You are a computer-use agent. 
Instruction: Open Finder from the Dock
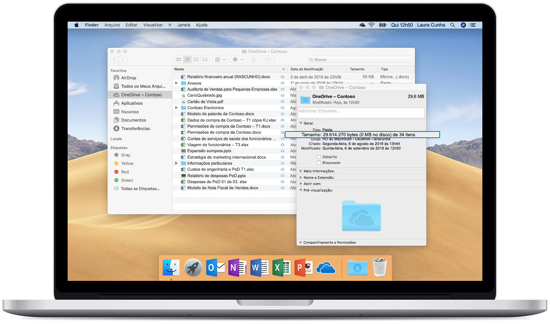pyautogui.click(x=171, y=268)
